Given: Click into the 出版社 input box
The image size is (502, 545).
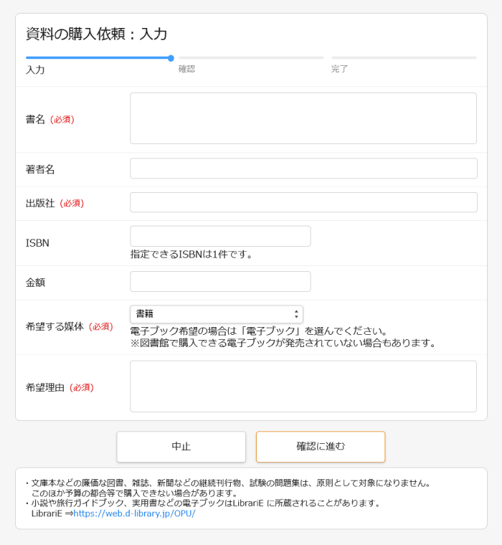Looking at the screenshot, I should click(x=303, y=202).
